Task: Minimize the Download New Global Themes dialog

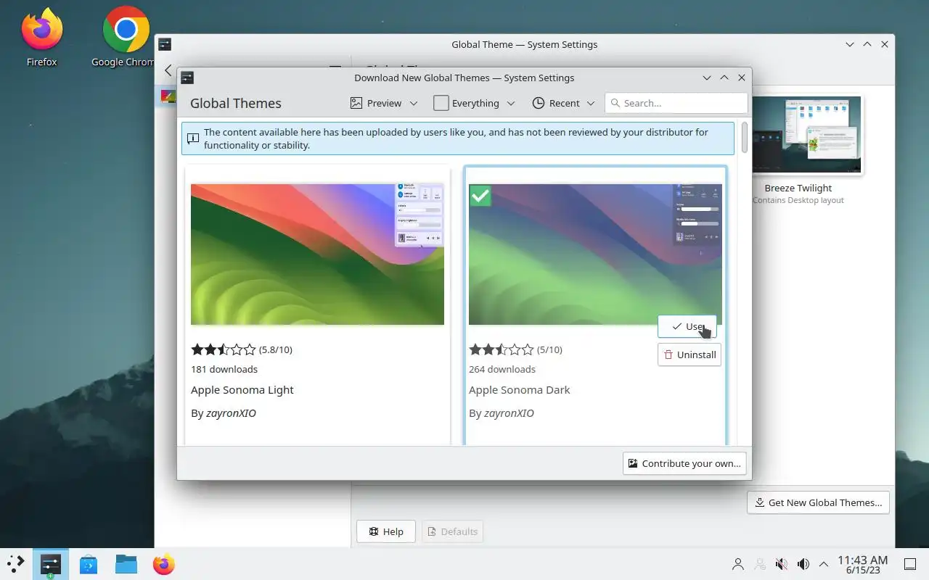Action: pyautogui.click(x=707, y=78)
